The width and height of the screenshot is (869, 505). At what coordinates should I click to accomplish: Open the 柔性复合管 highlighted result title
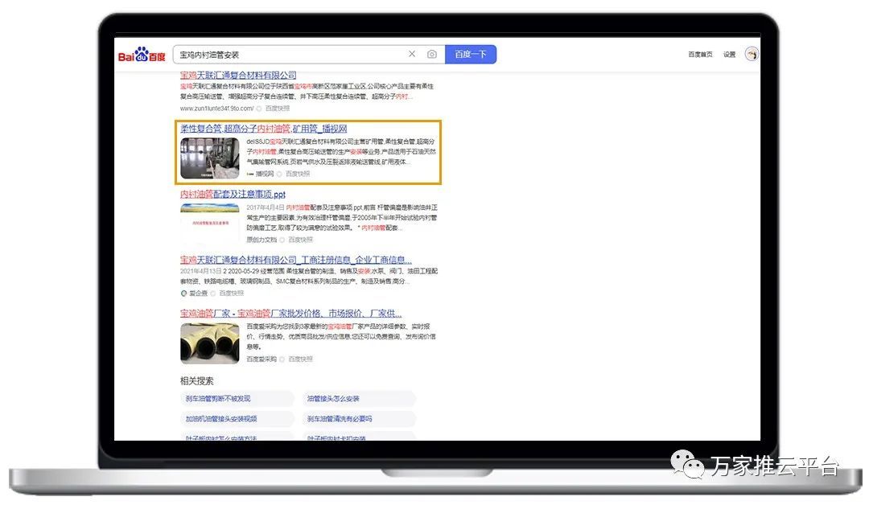tap(263, 129)
